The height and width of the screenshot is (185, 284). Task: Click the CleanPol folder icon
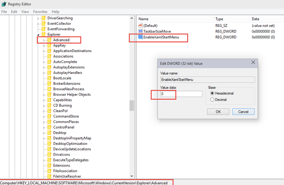click(x=49, y=111)
